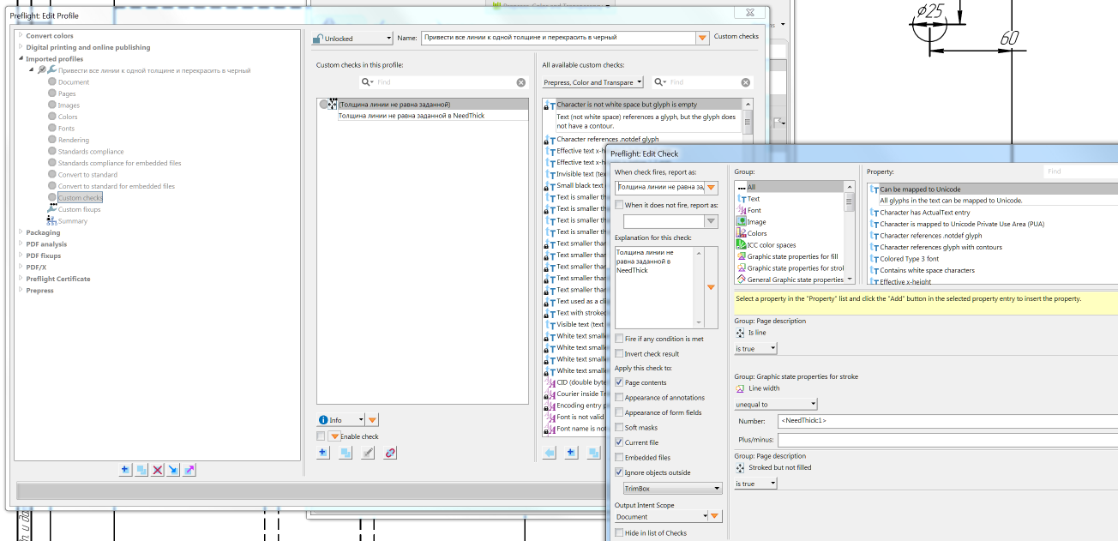Viewport: 1118px width, 541px height.
Task: Select 'Colors' in the Group list
Action: 757,233
